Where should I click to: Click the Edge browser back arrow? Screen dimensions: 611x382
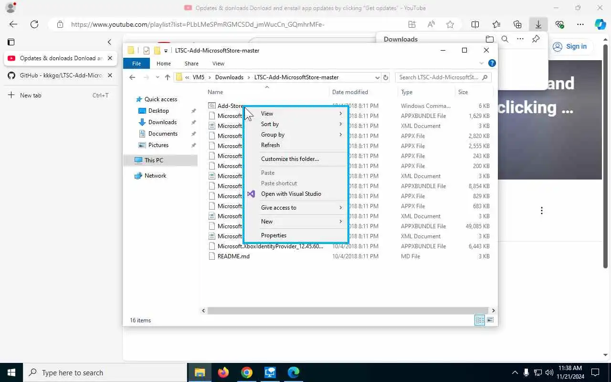(x=13, y=24)
